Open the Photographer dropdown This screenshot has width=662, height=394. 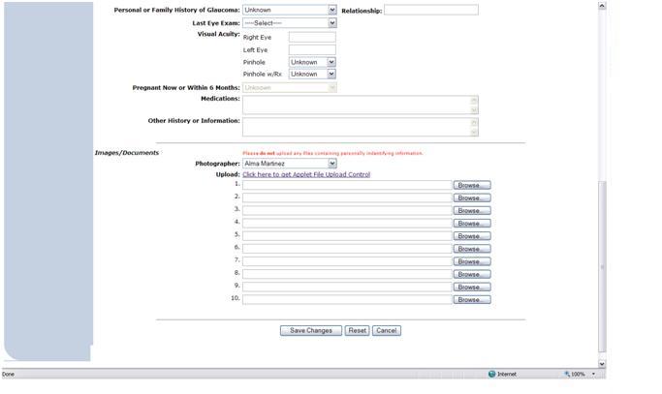[289, 164]
